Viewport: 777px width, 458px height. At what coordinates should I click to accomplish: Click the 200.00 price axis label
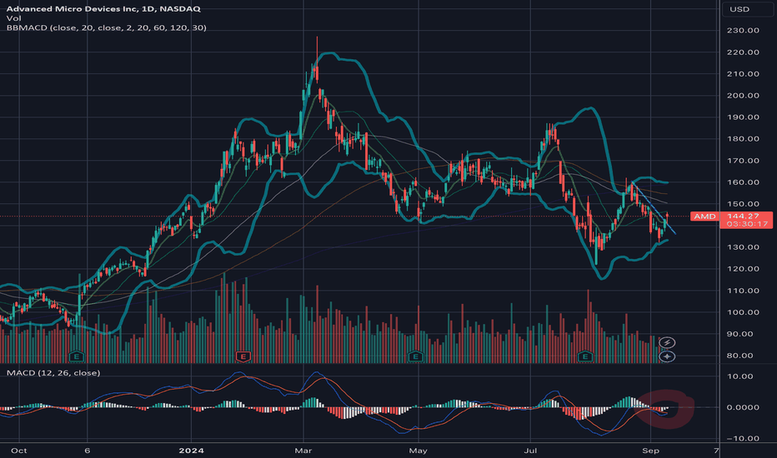(742, 96)
